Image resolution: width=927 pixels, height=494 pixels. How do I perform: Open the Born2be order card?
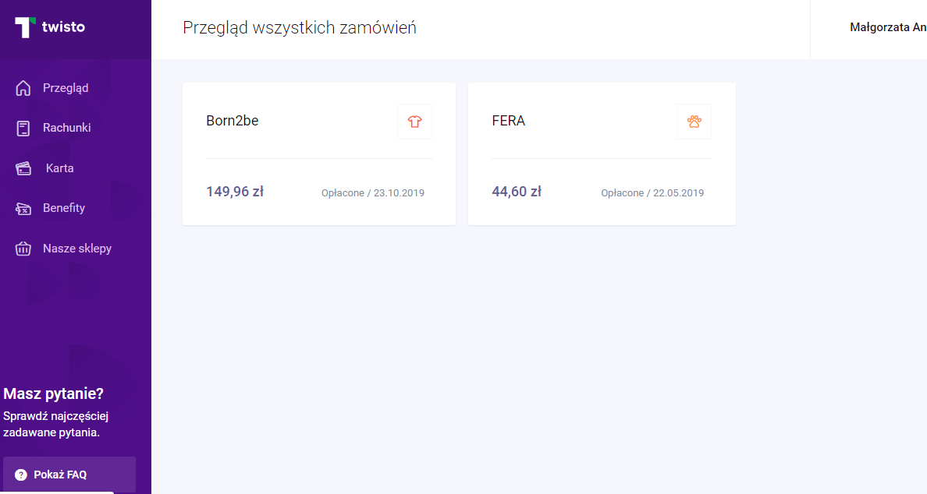tap(319, 154)
